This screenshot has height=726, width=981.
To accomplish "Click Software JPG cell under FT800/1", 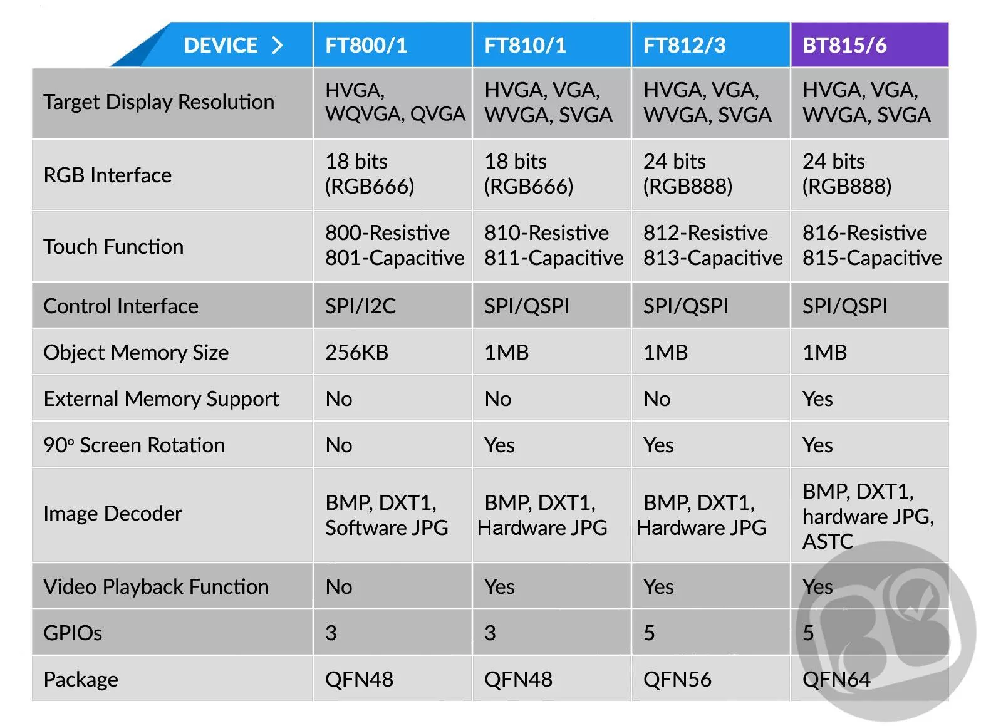I will 393,515.
